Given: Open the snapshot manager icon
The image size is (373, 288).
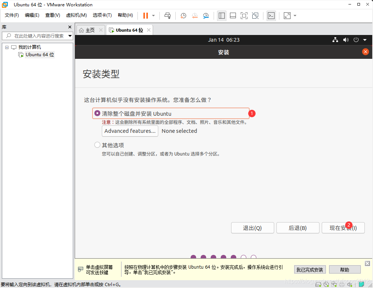Looking at the screenshot, I should coord(206,16).
